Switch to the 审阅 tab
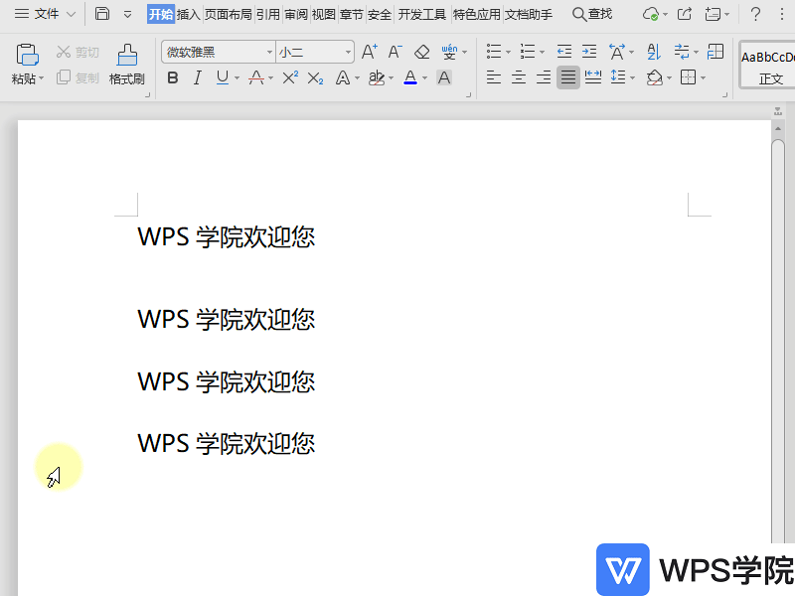The width and height of the screenshot is (795, 596). [x=295, y=14]
